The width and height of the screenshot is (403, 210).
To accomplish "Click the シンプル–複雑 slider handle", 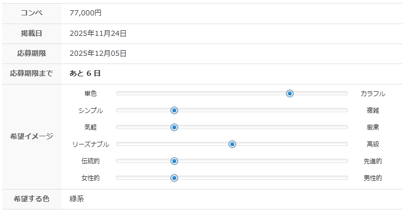I will (174, 110).
